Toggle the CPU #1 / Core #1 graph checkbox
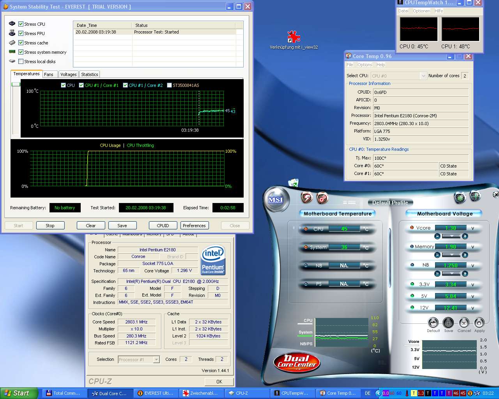This screenshot has width=499, height=399. pos(81,85)
